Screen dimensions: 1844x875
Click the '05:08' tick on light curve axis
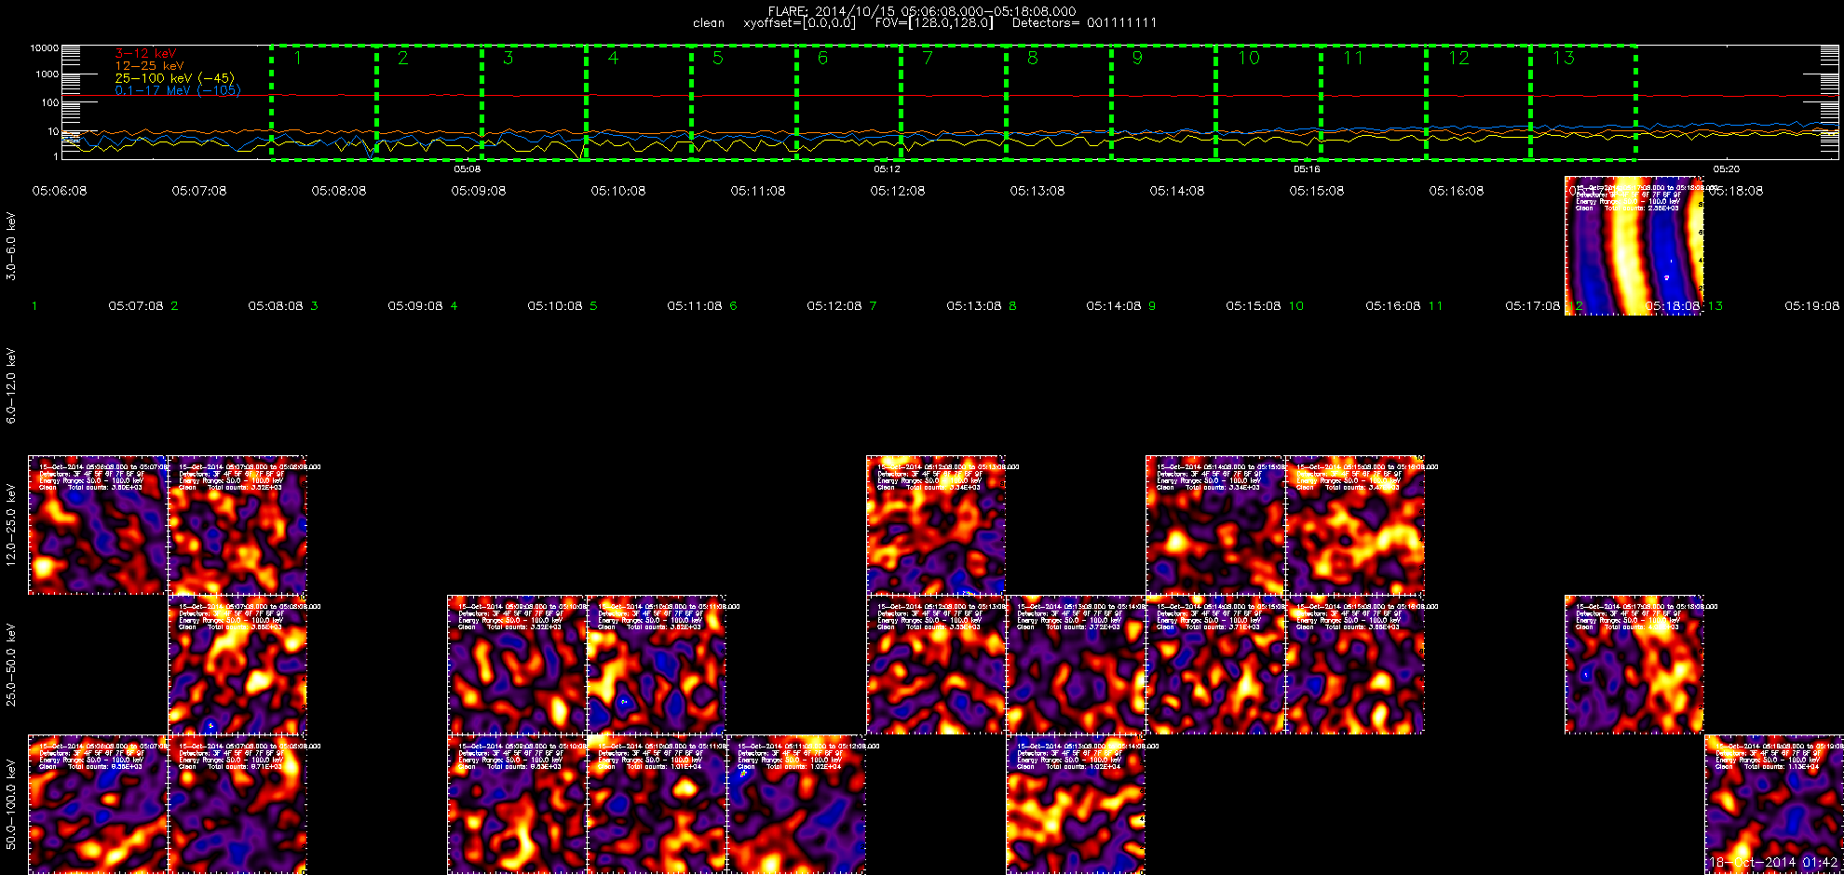pyautogui.click(x=467, y=168)
